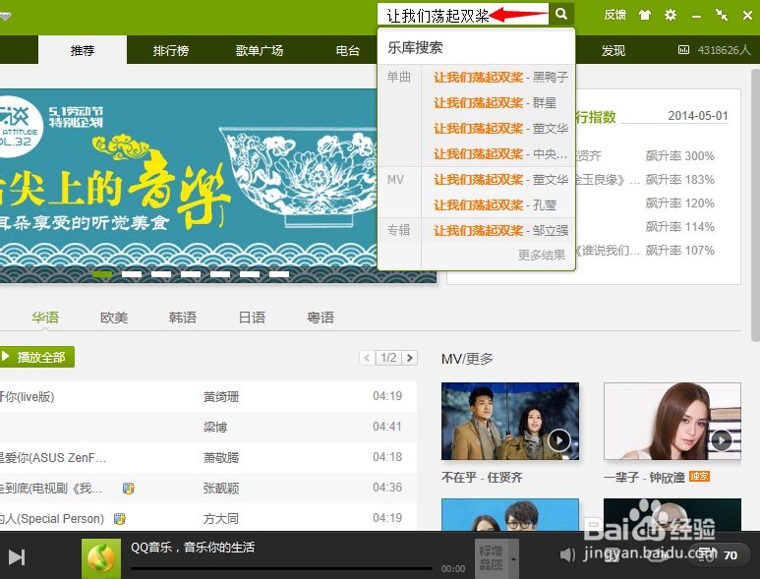Mute with the speaker volume icon
Screen dimensions: 760x579
point(567,554)
